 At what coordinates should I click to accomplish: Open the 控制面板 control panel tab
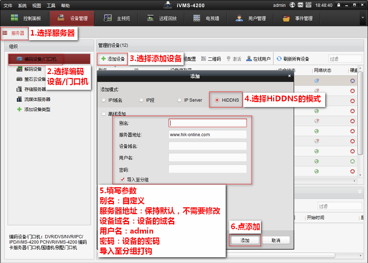26,18
